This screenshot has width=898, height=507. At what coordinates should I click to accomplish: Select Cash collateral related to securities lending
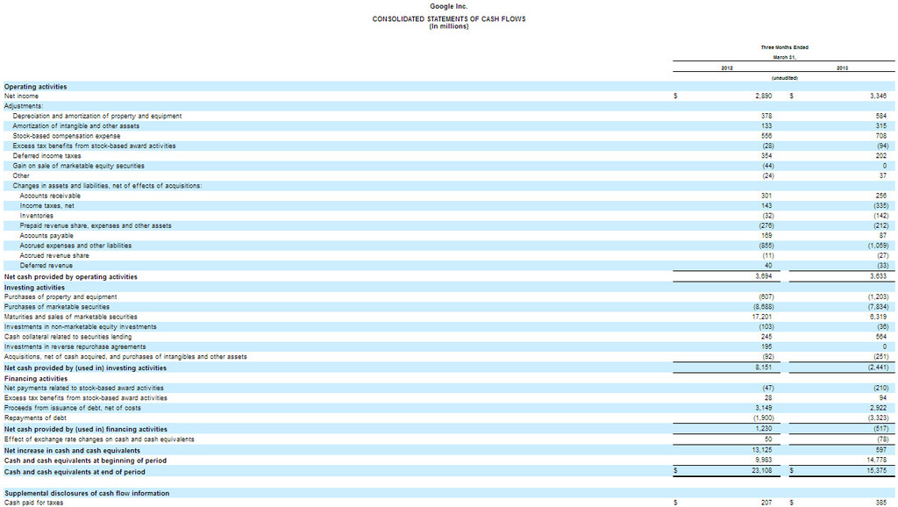(x=68, y=337)
